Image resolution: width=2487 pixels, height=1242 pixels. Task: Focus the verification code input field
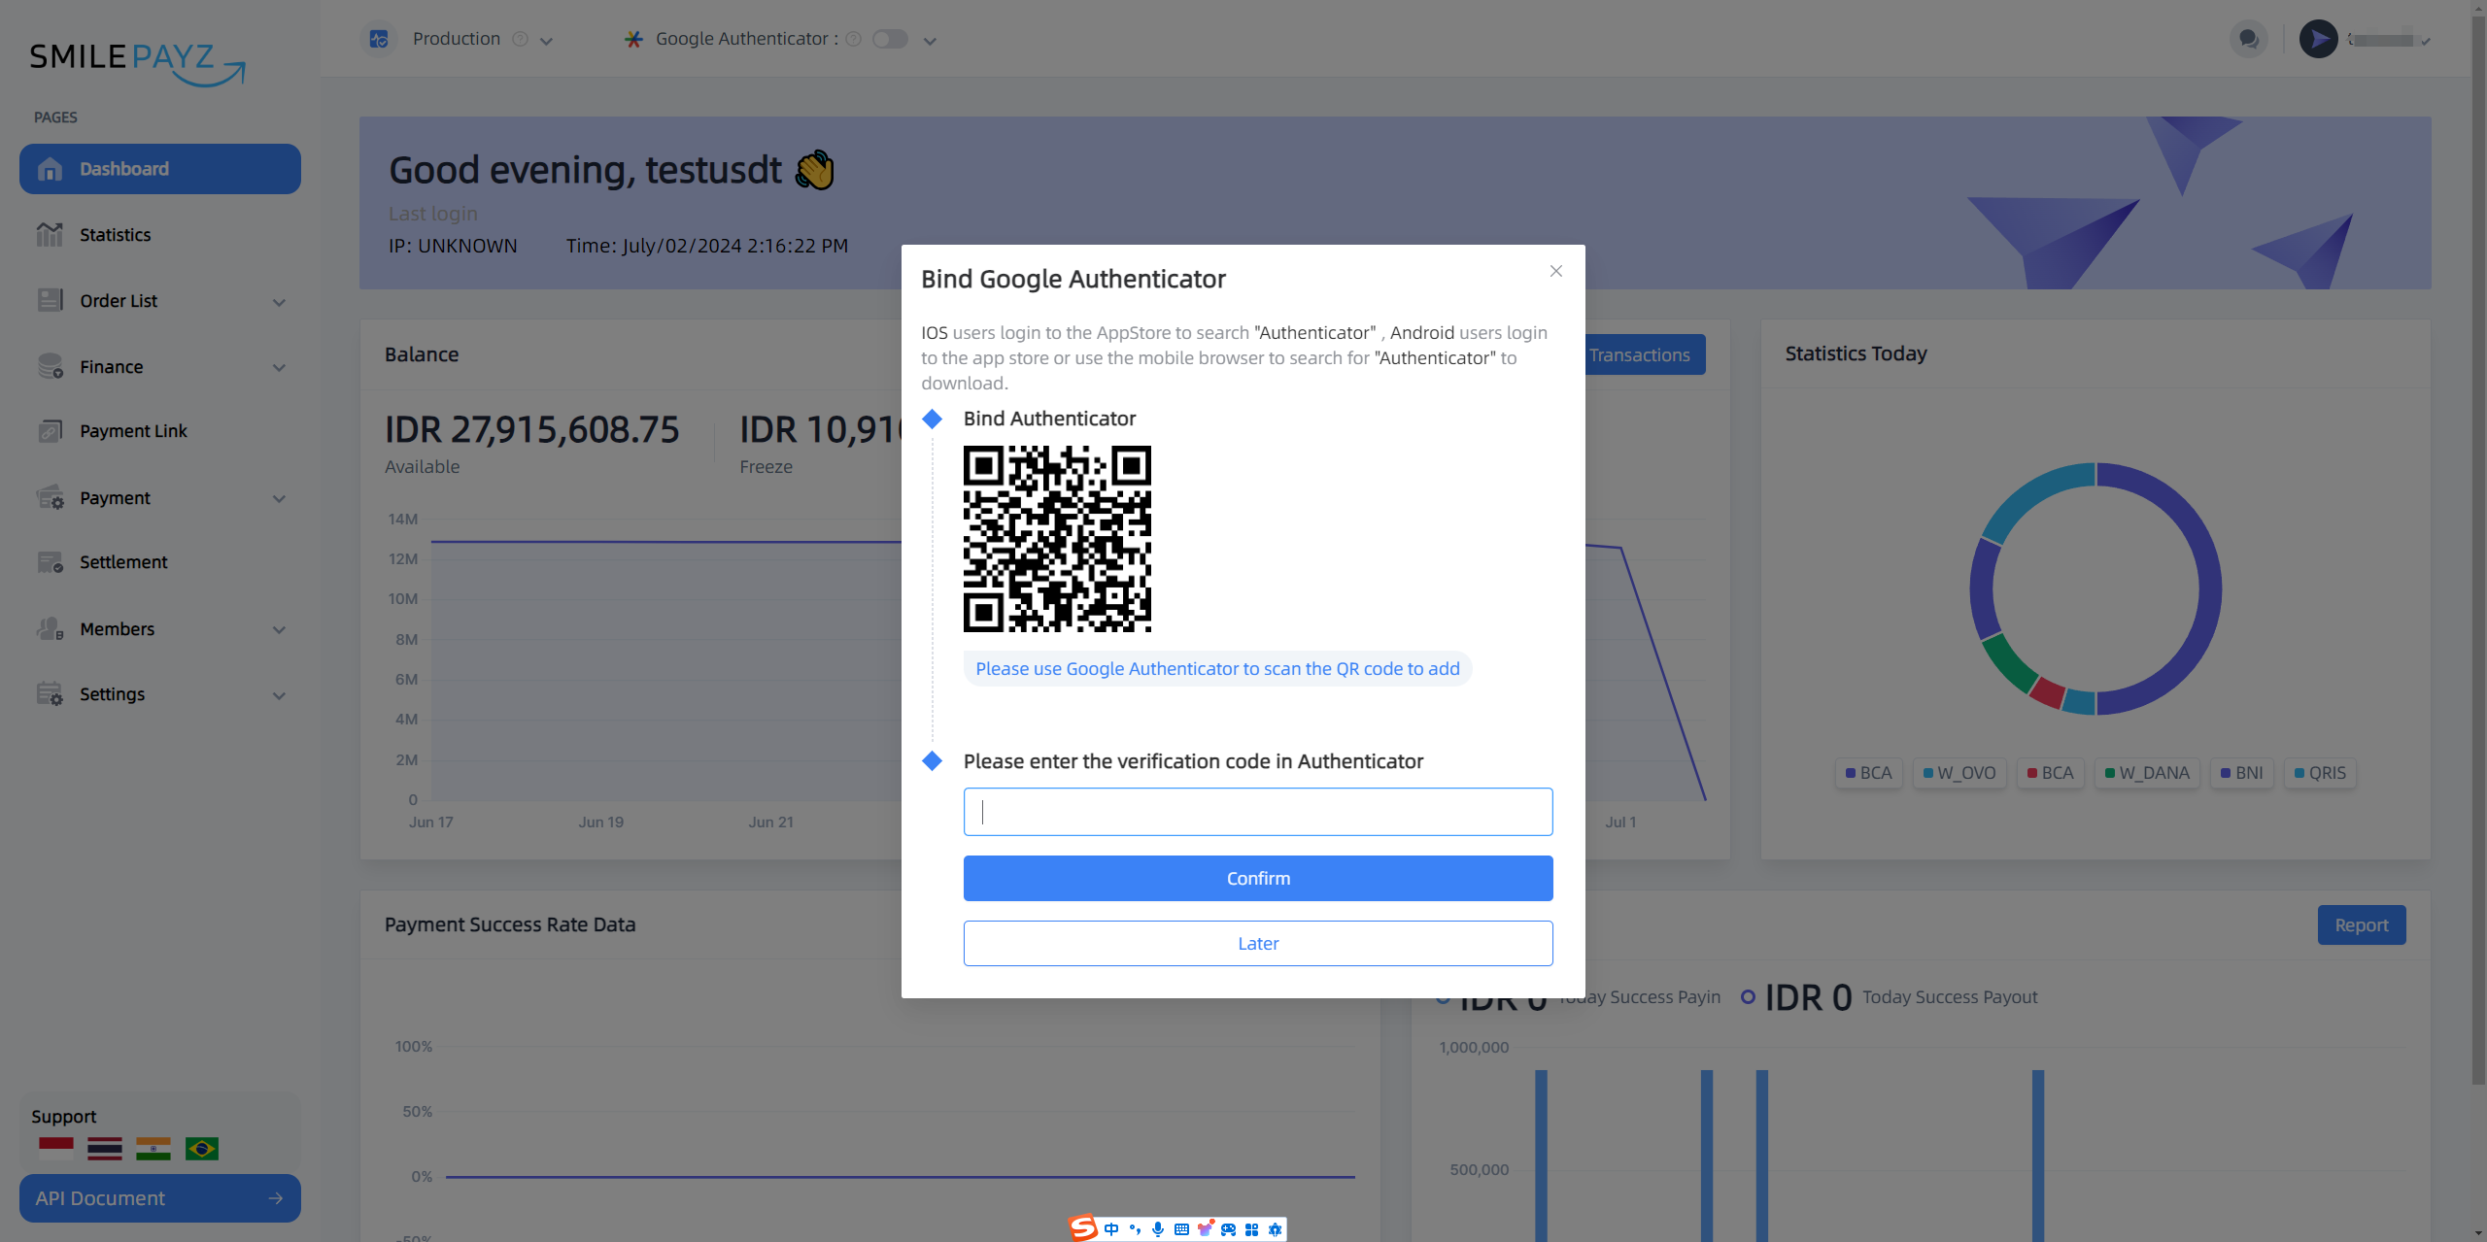(x=1258, y=811)
